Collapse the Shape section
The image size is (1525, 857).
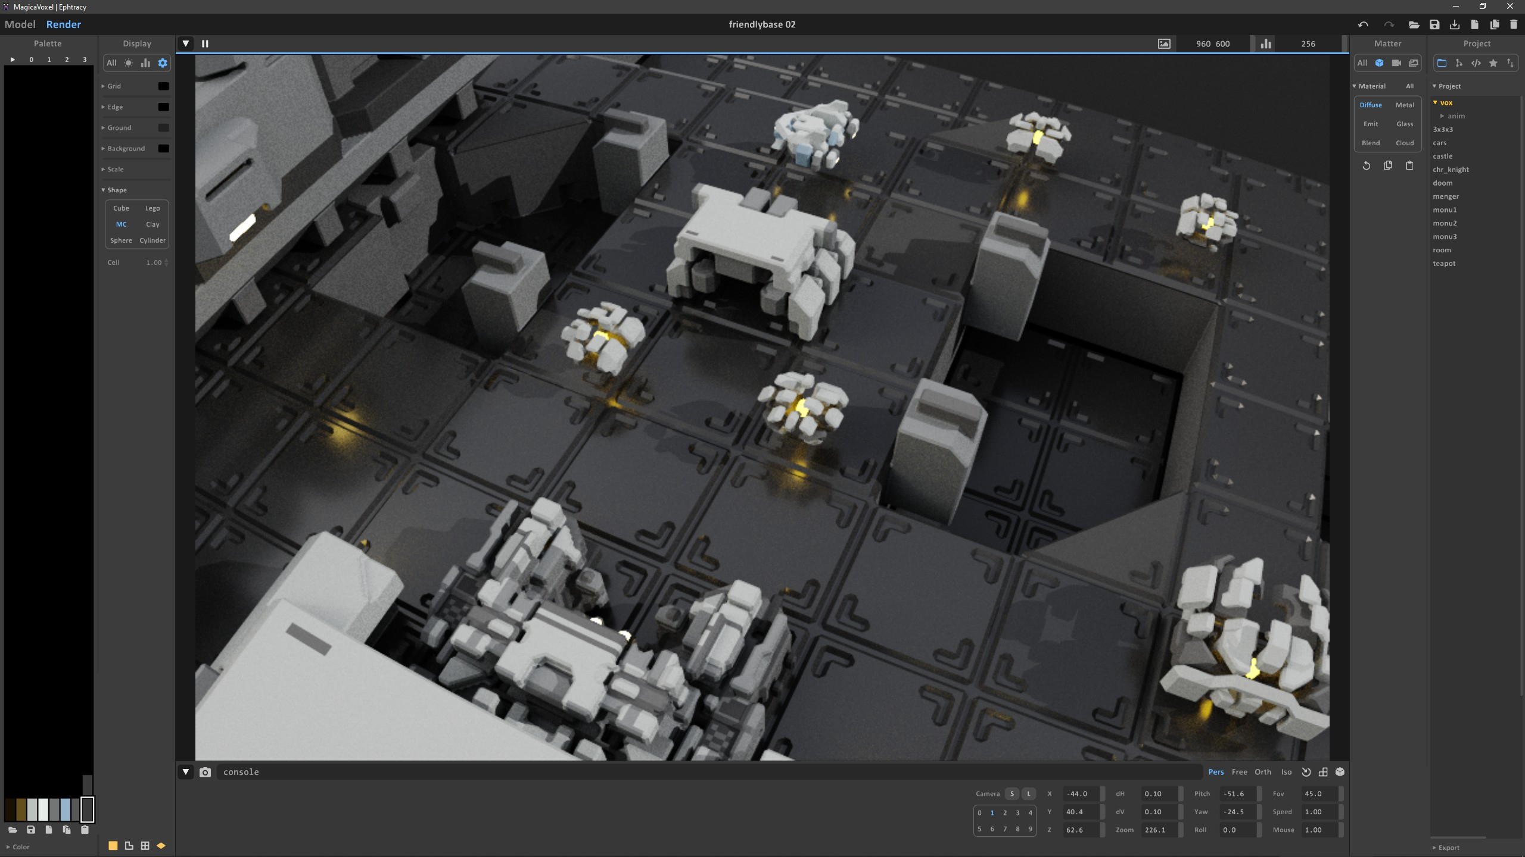(x=114, y=190)
